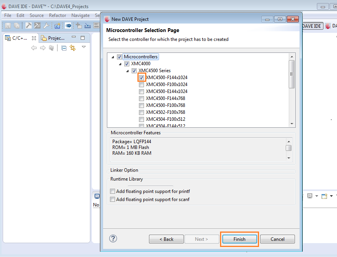Click the console monitor icon at bottom right
Image resolution: width=337 pixels, height=257 pixels.
click(x=310, y=196)
